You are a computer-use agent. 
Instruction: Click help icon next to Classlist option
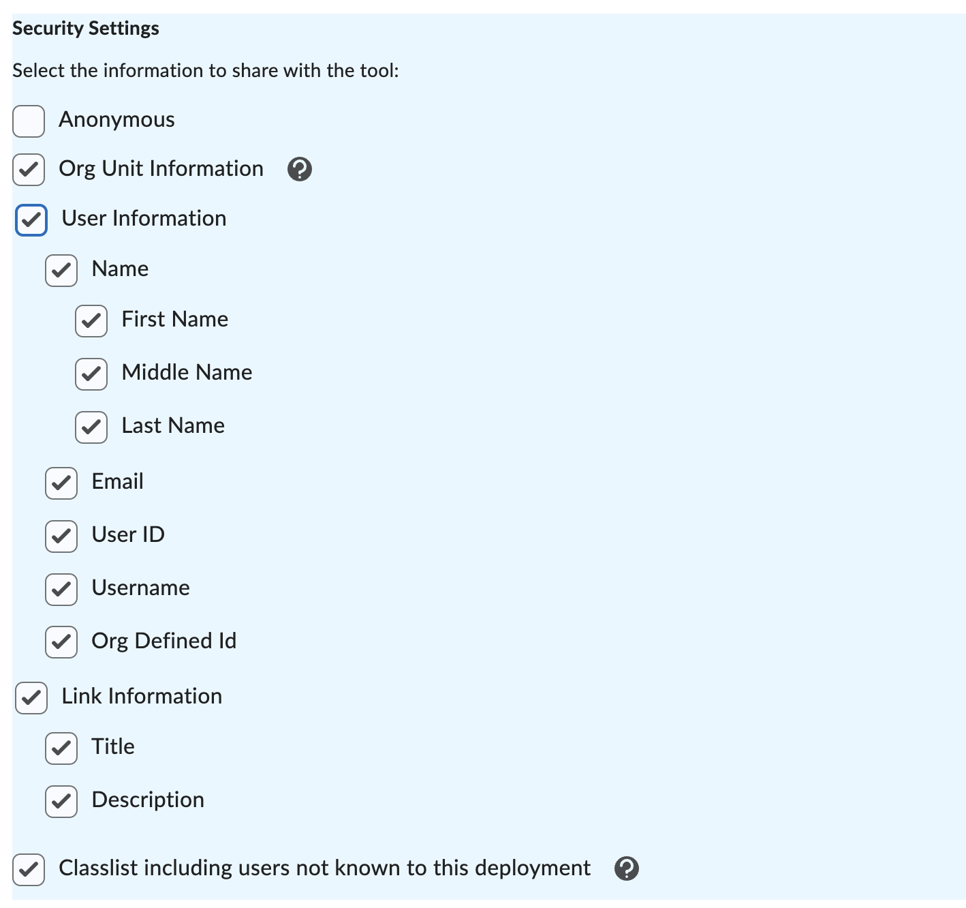point(626,868)
